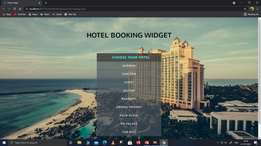This screenshot has width=261, height=146.
Task: Open File Explorer from the taskbar
Action: click(x=79, y=142)
